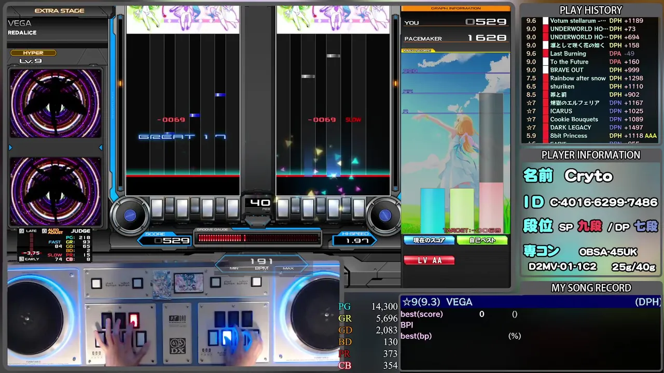This screenshot has width=664, height=373.
Task: Select the To the Future history row
Action: pos(591,62)
